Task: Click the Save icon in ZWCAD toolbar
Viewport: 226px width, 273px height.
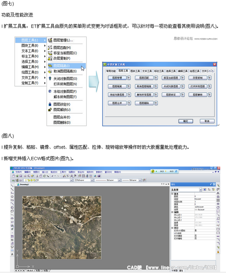Action: [21, 176]
